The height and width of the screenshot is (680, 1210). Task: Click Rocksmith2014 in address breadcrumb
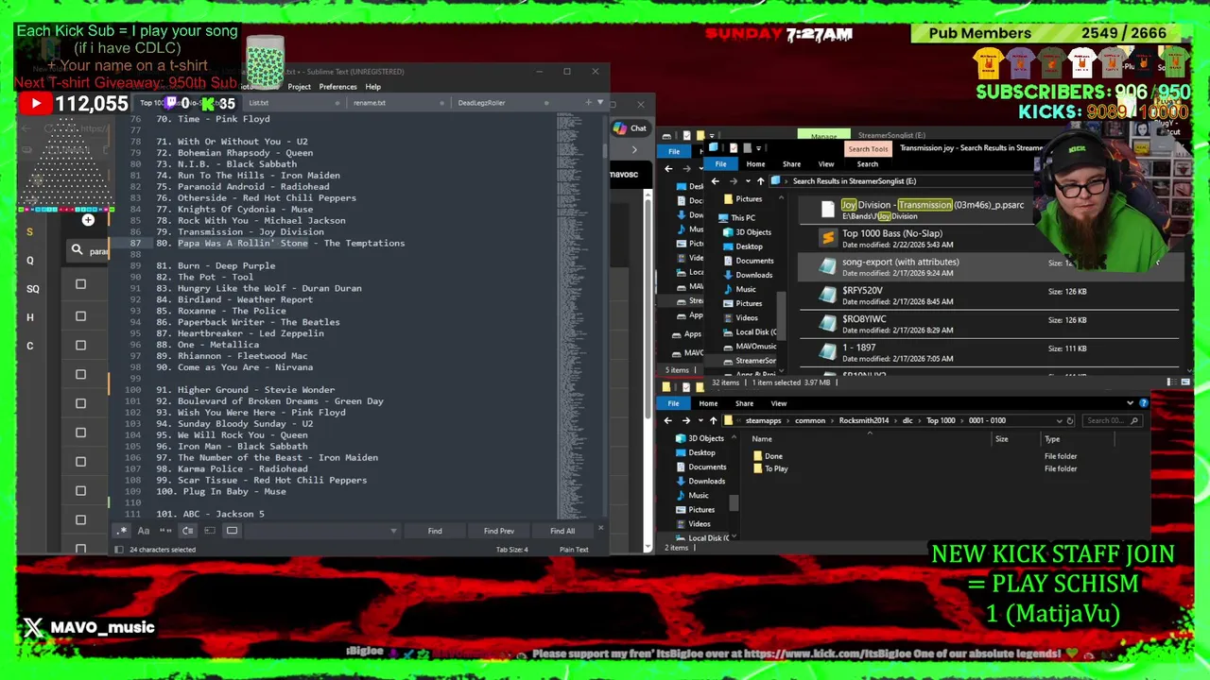point(864,420)
